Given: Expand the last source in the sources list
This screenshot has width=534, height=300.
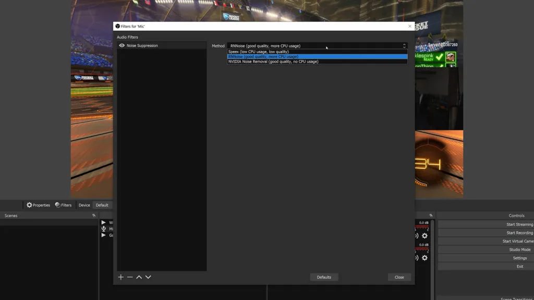Looking at the screenshot, I should click(104, 235).
